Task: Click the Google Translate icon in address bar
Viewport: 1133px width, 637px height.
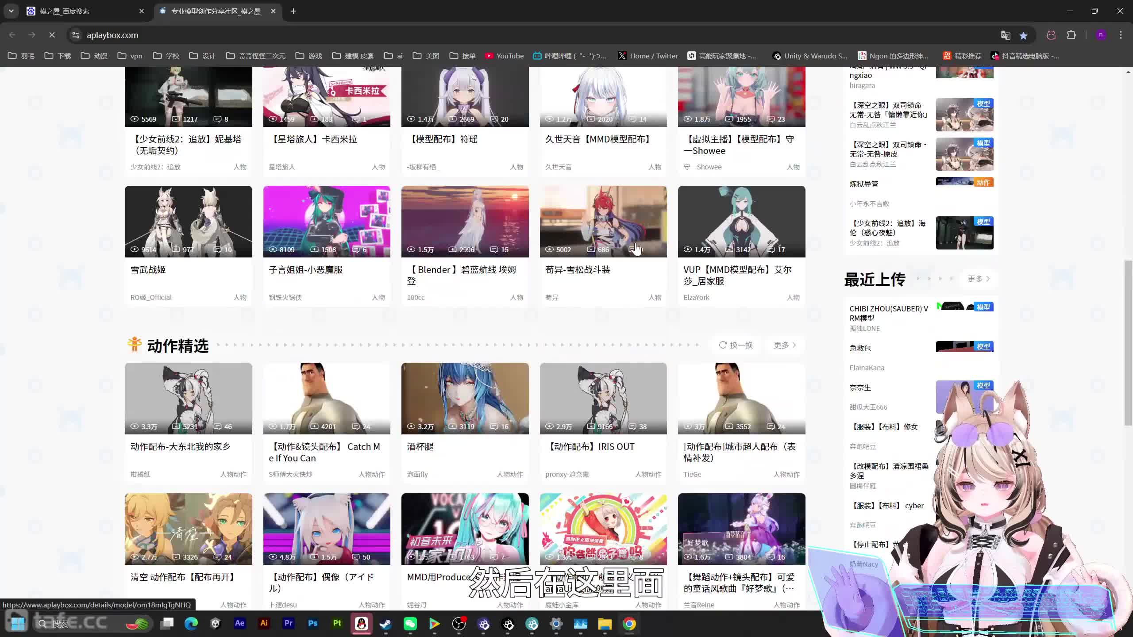Action: pyautogui.click(x=1005, y=35)
